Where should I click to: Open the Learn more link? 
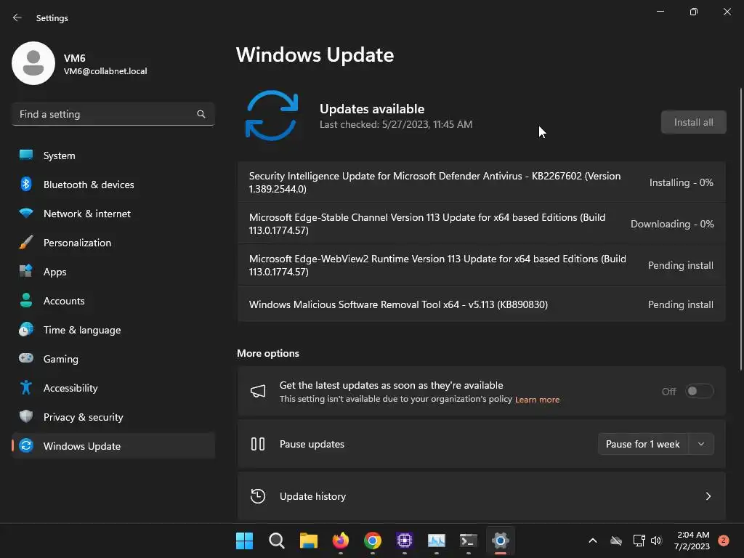point(537,400)
